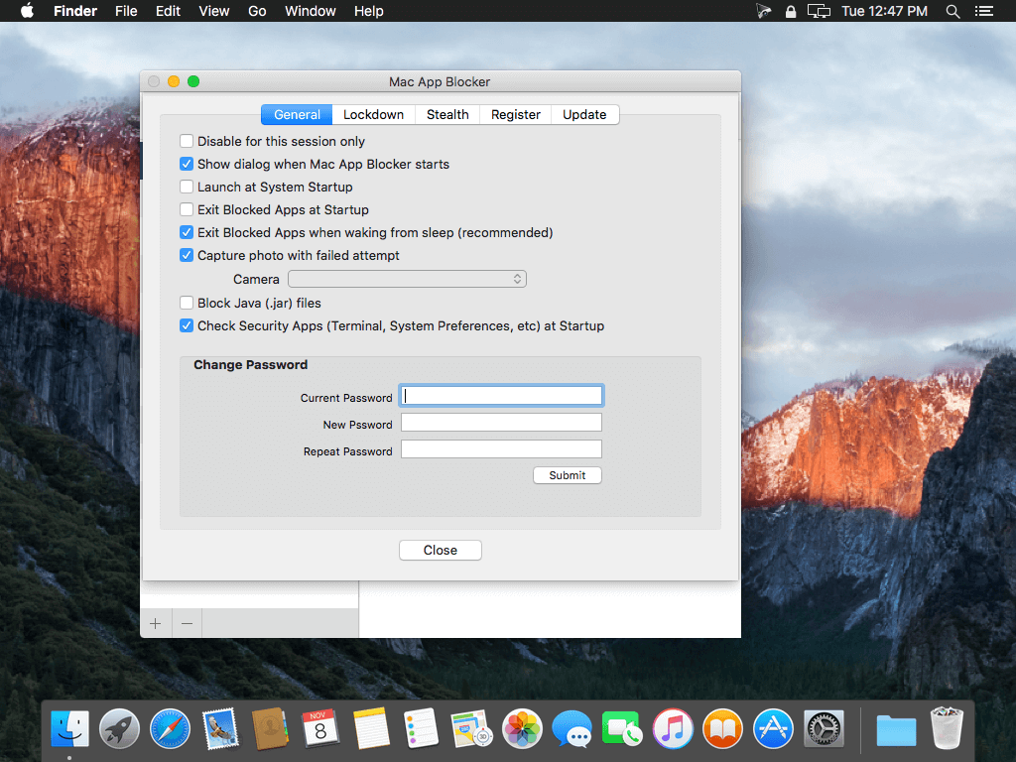Uncheck Capture photo with failed attempt
Screen dimensions: 1016x762
(187, 255)
